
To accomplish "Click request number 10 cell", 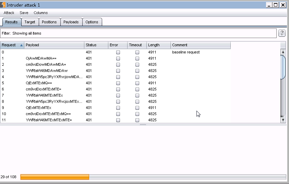I will 4,114.
